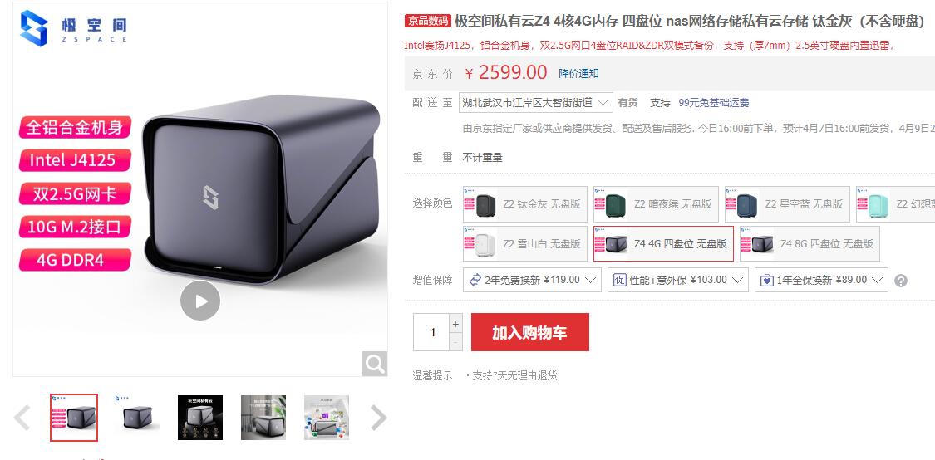Click the magnifier zoom icon on image

(x=375, y=364)
